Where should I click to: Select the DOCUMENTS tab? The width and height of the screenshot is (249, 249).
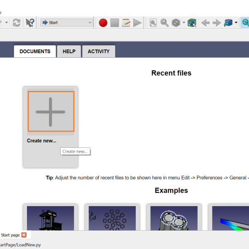tap(35, 51)
